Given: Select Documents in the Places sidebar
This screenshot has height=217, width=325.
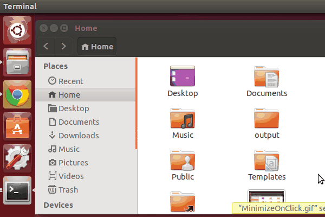Looking at the screenshot, I should point(86,122).
